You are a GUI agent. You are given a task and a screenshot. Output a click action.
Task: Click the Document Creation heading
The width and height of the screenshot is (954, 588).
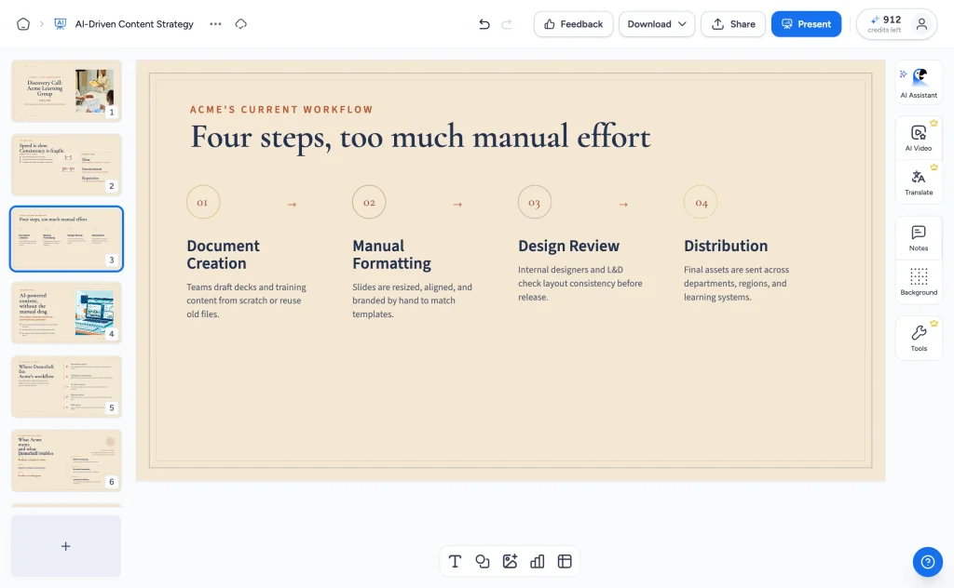(224, 255)
